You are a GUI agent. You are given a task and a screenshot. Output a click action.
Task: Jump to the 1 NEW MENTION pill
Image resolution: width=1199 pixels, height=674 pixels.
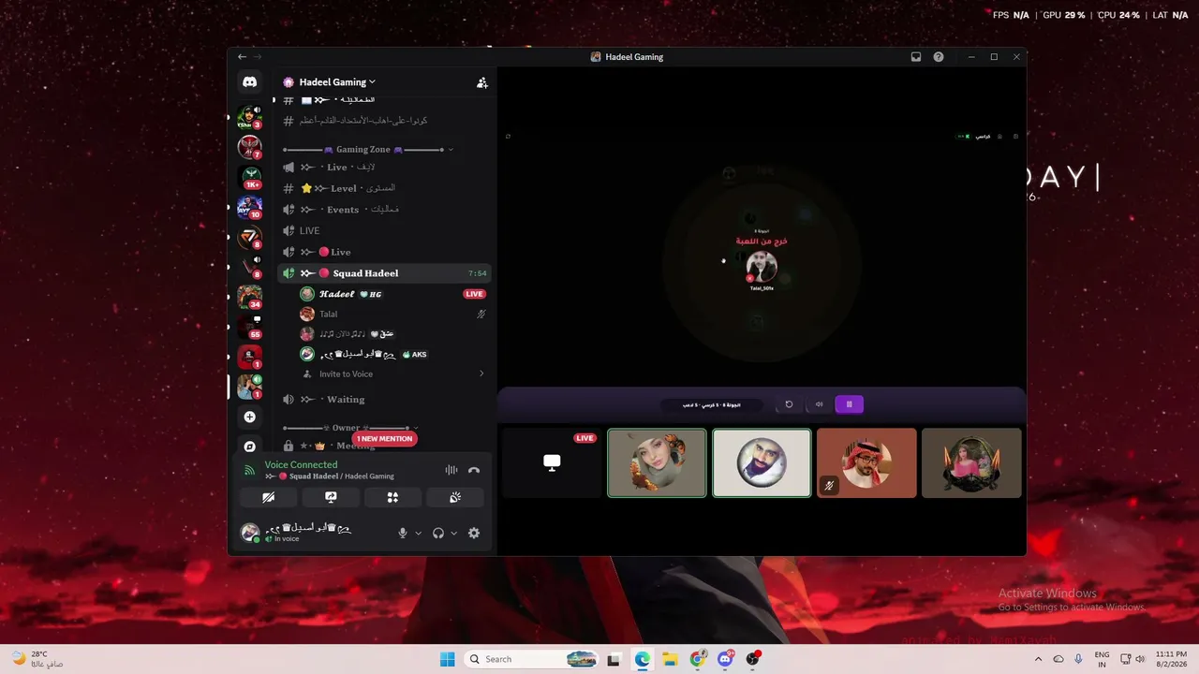[x=384, y=438]
